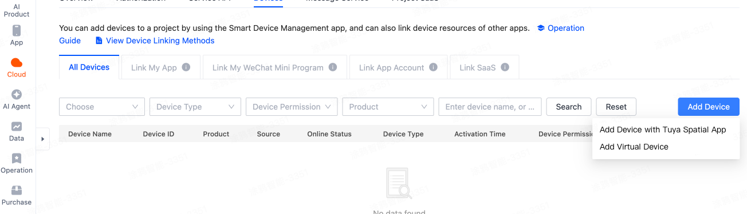Screen dimensions: 747x214
Task: Click the Product column header
Action: [x=216, y=134]
